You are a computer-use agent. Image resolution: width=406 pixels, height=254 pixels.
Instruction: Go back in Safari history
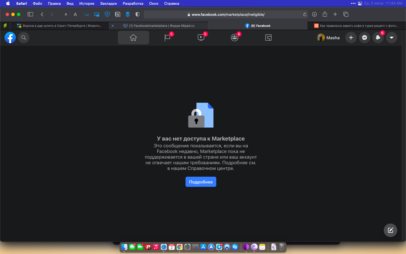pyautogui.click(x=42, y=14)
